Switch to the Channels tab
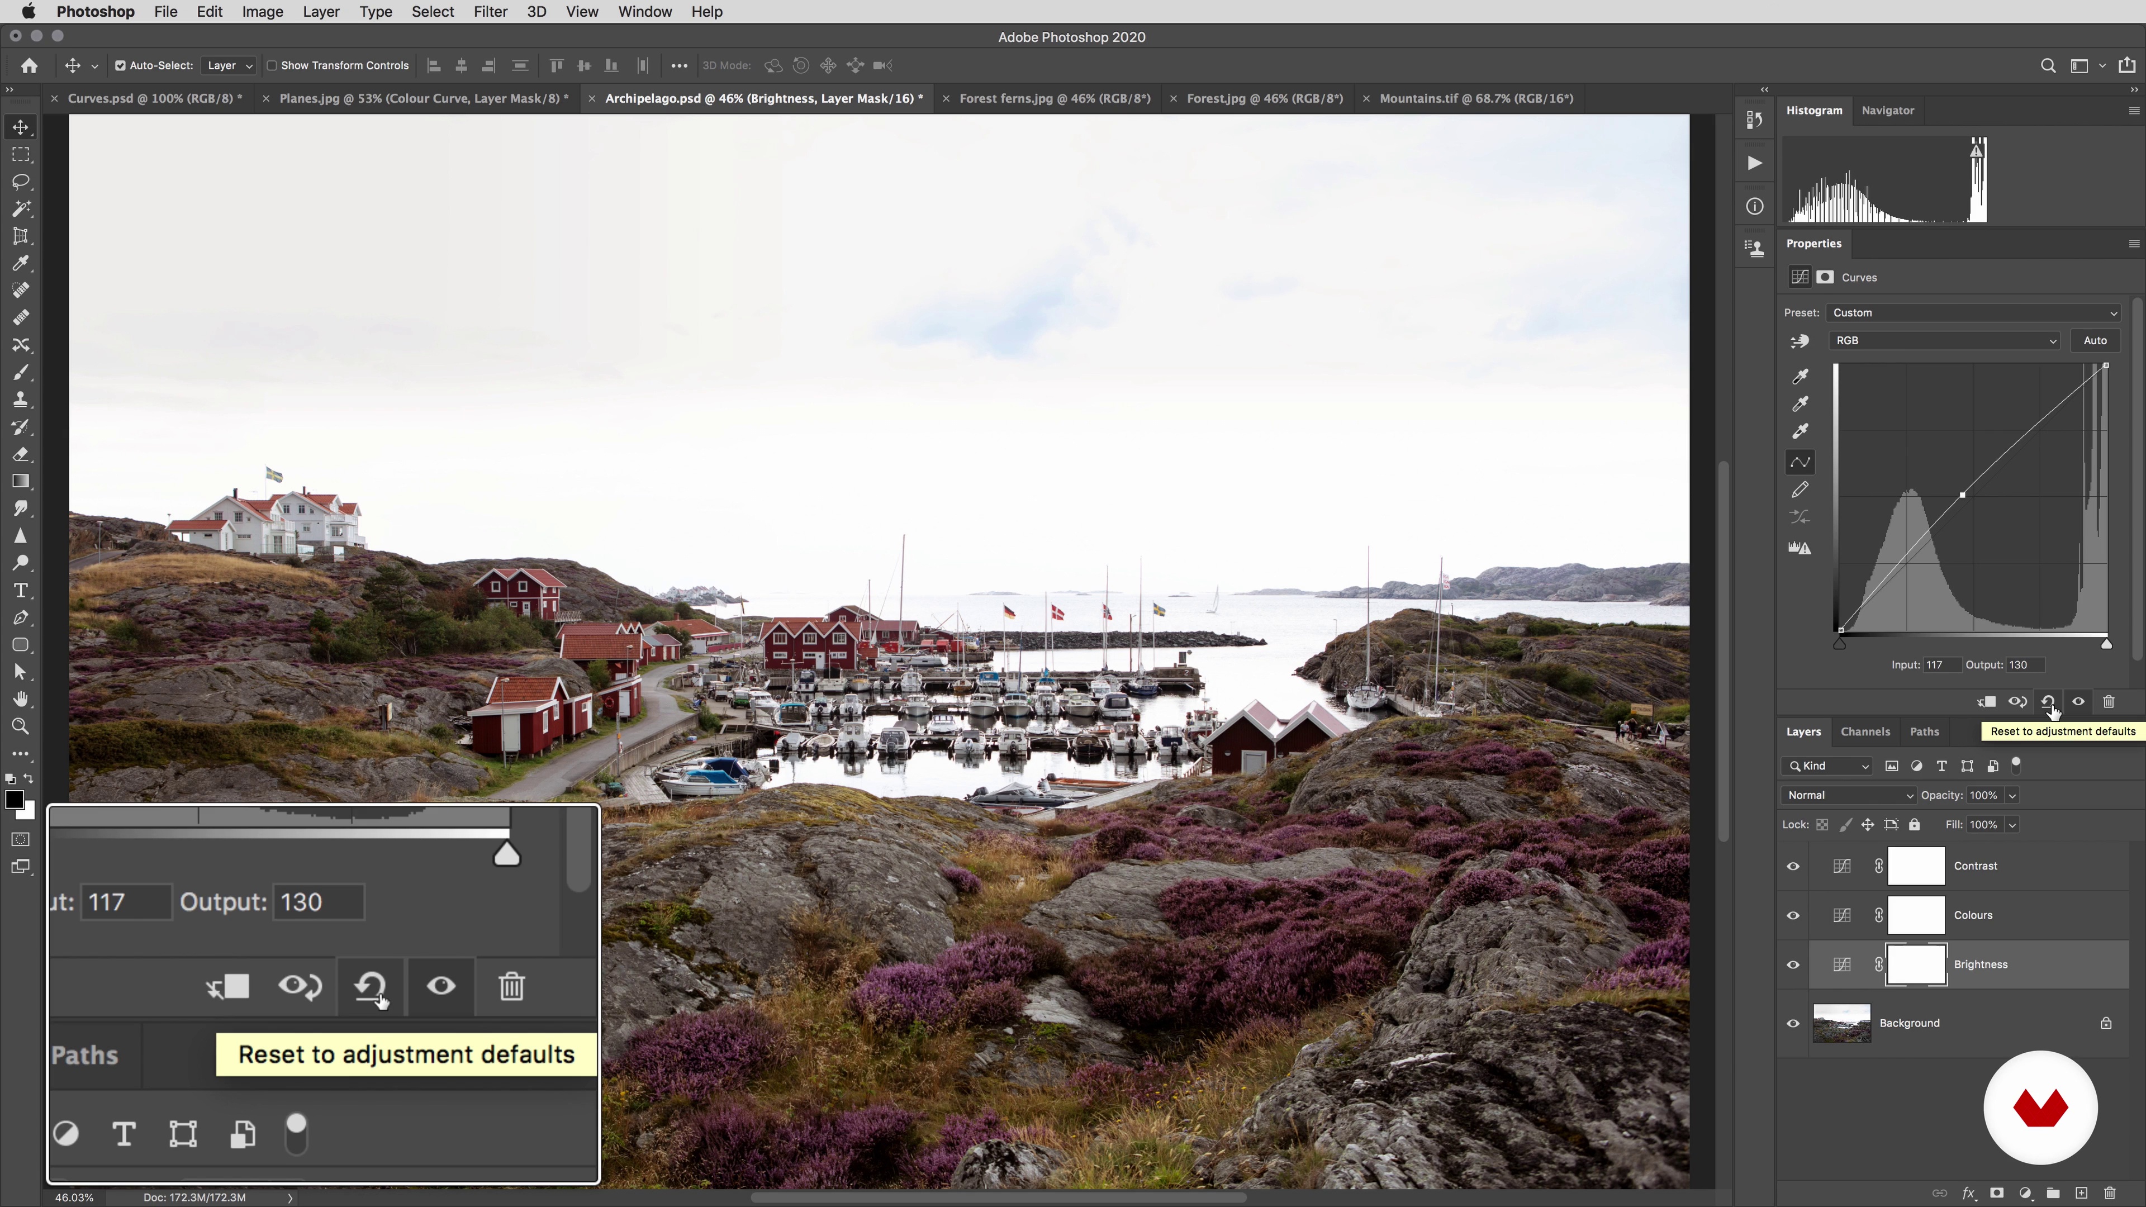This screenshot has height=1207, width=2146. click(1864, 731)
